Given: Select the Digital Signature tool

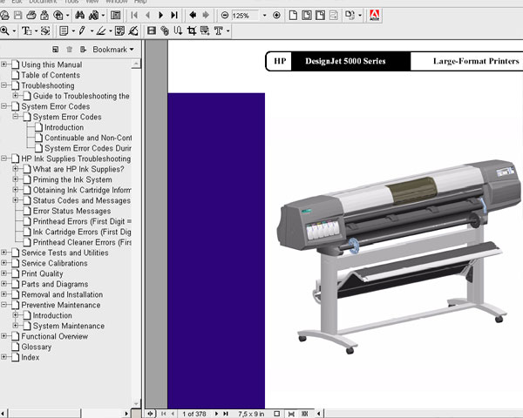Looking at the screenshot, I should pyautogui.click(x=133, y=31).
